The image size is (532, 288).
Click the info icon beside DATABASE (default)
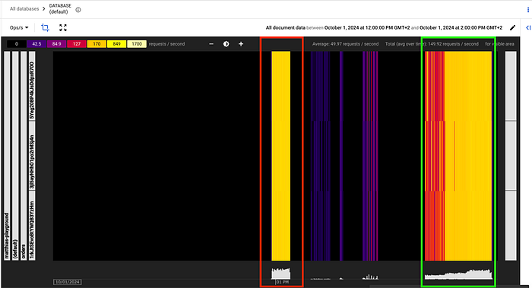78,10
